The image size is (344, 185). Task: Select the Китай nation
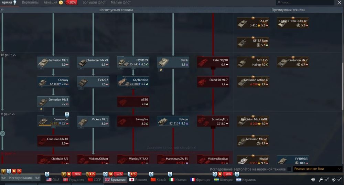click(x=158, y=180)
